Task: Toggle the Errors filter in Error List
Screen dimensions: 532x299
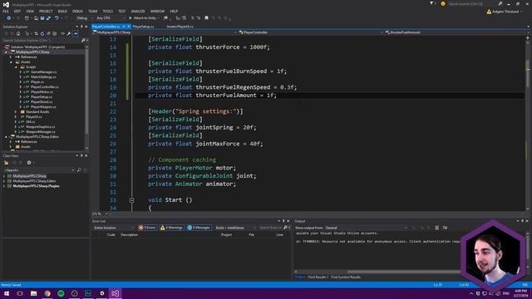Action: click(147, 228)
